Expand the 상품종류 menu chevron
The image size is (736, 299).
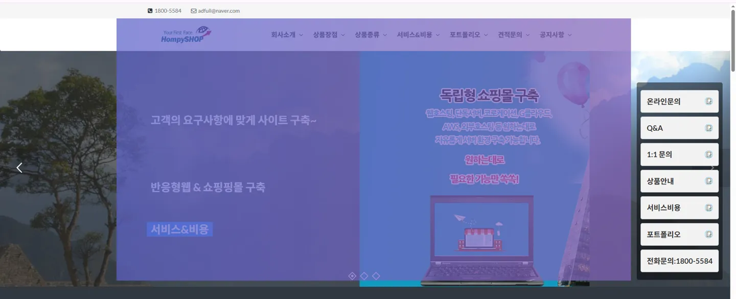(x=385, y=35)
